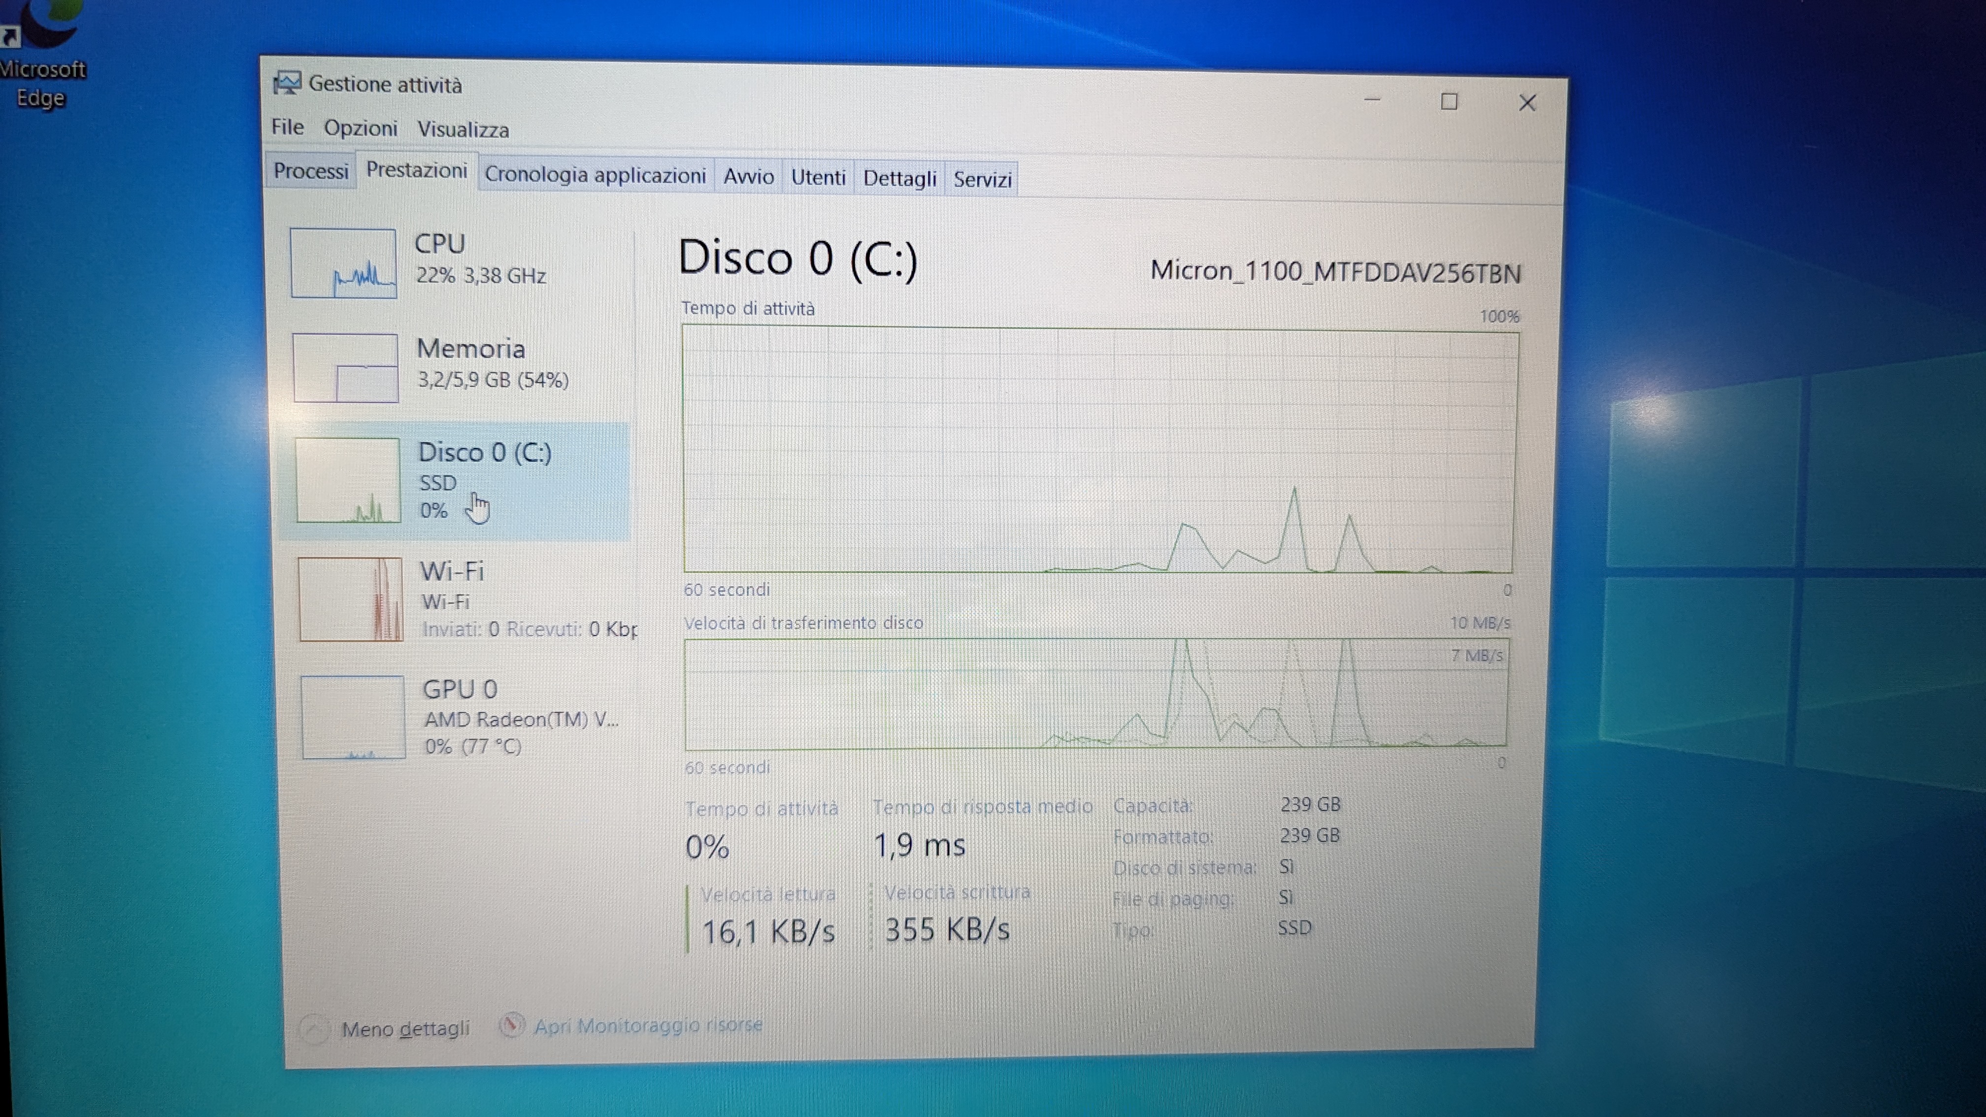Open the Visualizza menu
Screen dimensions: 1986x1117
pyautogui.click(x=463, y=130)
